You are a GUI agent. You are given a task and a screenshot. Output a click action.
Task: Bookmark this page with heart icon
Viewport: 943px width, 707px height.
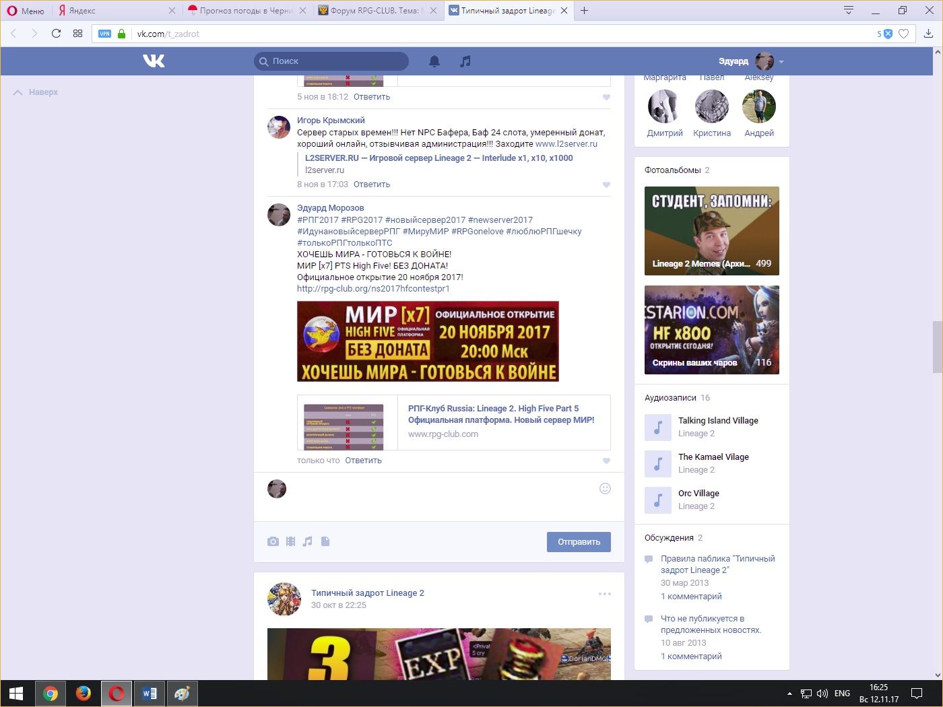[x=904, y=34]
